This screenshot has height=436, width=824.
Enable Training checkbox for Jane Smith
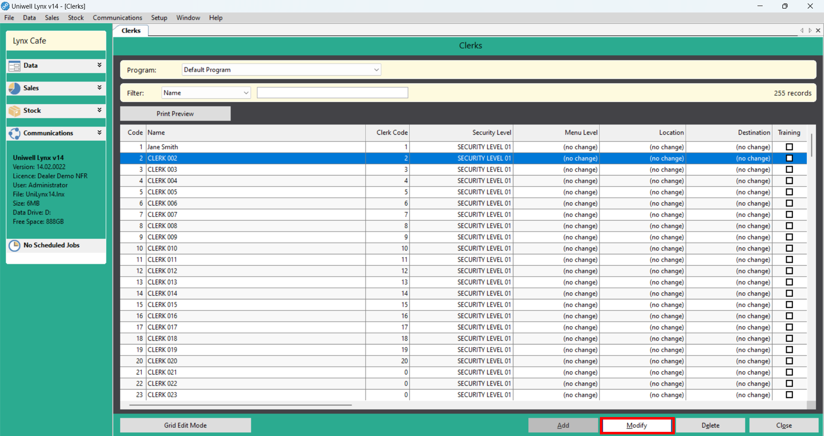(789, 147)
